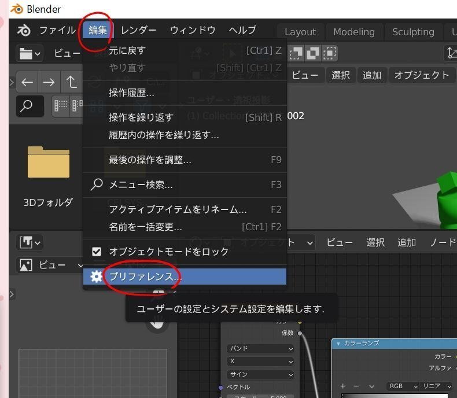Open node editor ビュー menu
457x398 pixels.
pos(340,242)
